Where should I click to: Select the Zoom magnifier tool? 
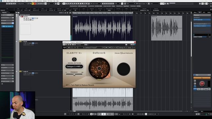coord(79,4)
